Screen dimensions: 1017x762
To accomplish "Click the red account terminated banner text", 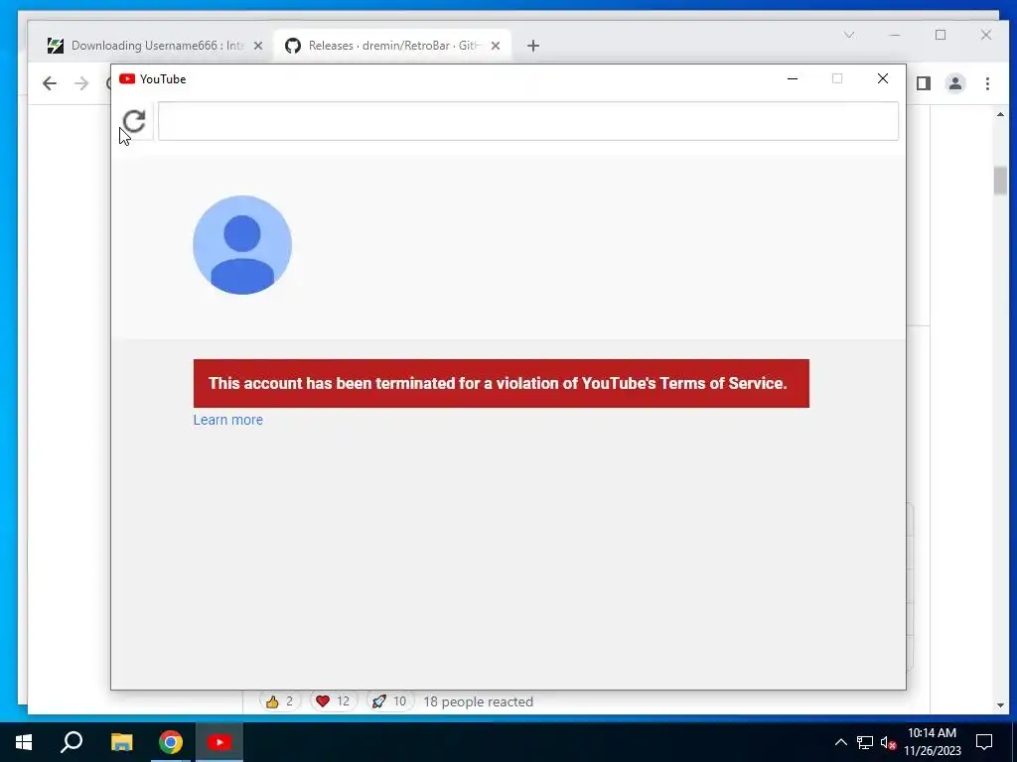I will click(x=498, y=383).
